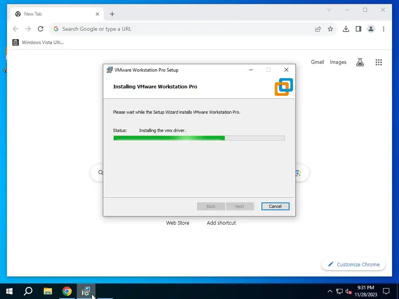The image size is (399, 299).
Task: Cancel the VMware Workstation Pro installation
Action: (275, 206)
